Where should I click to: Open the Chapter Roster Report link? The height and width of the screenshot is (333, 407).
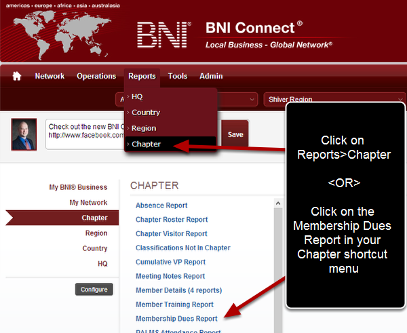click(172, 220)
